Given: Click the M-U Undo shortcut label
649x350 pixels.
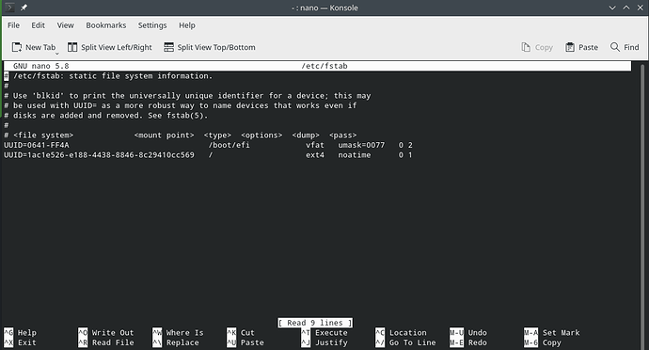Looking at the screenshot, I should click(468, 333).
